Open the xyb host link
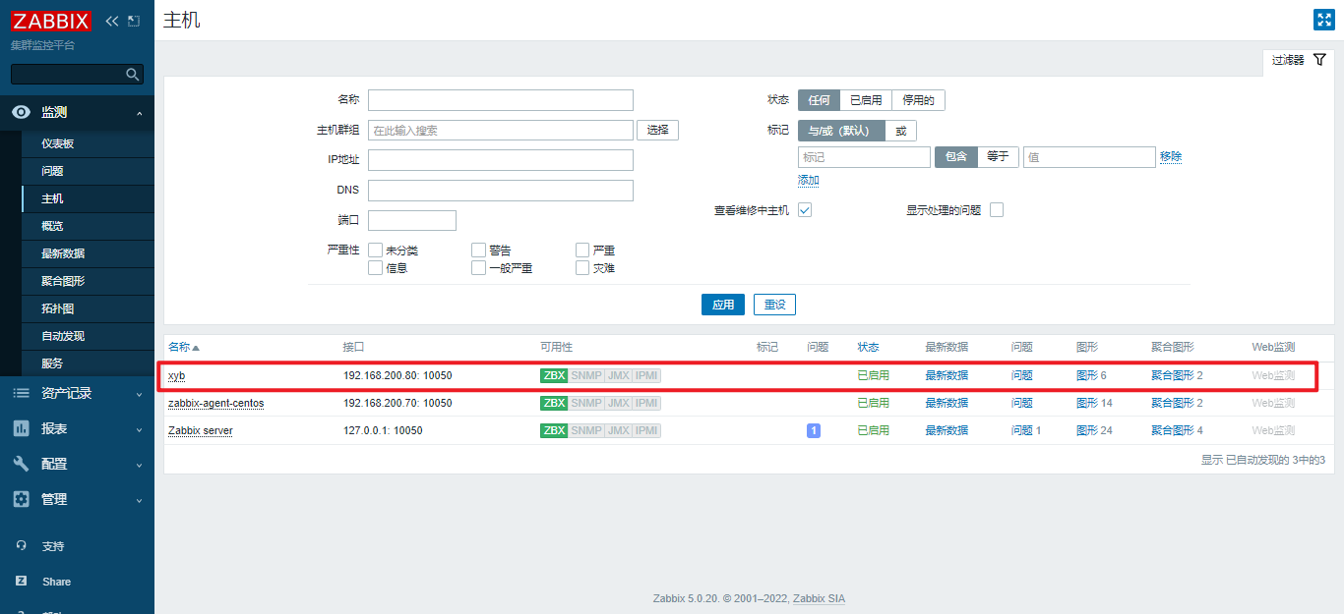The height and width of the screenshot is (614, 1344). point(176,375)
